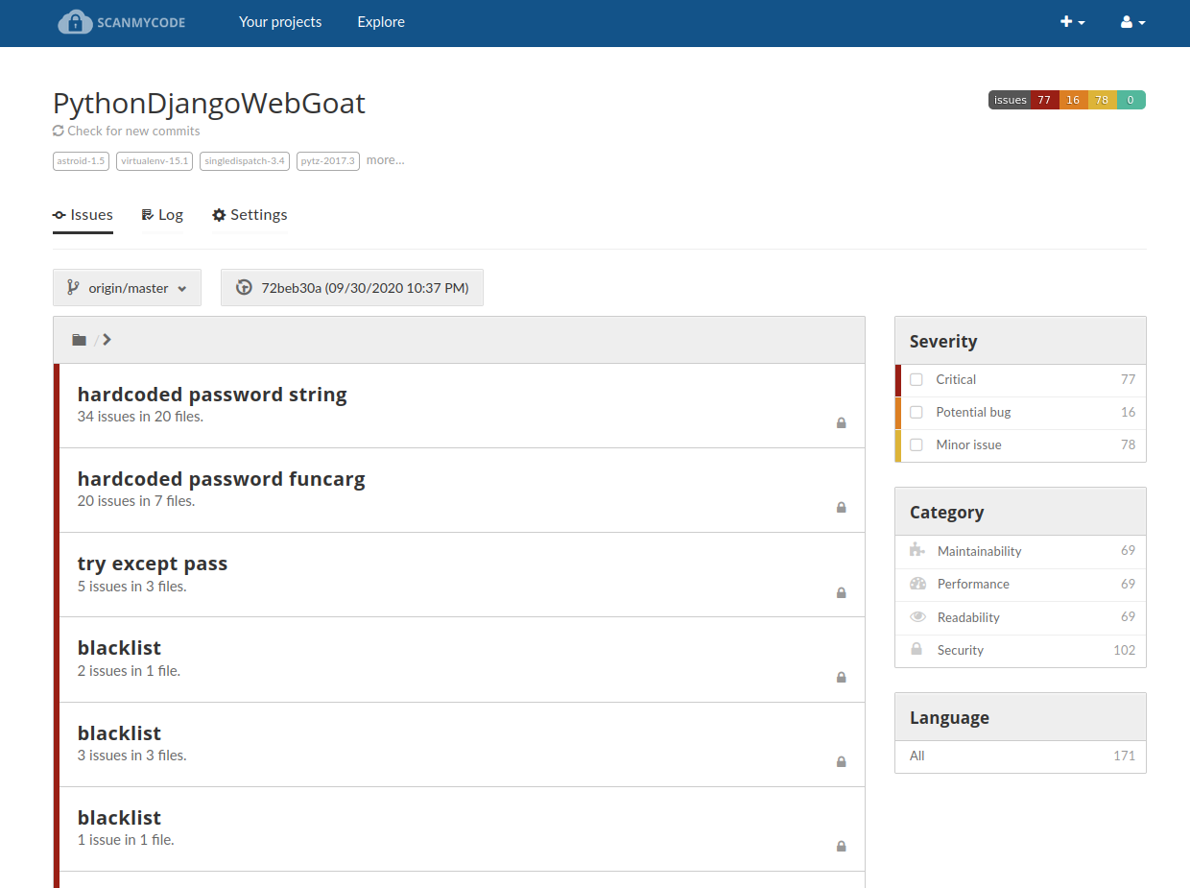Click the more... dependencies link
The width and height of the screenshot is (1190, 888).
click(385, 160)
